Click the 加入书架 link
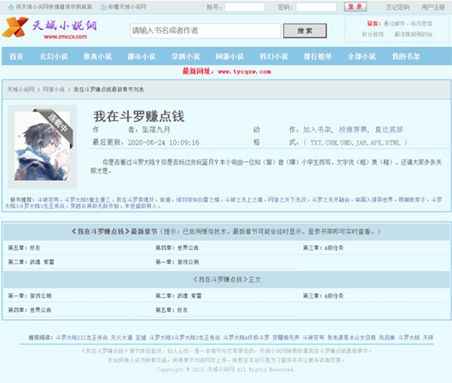 (316, 130)
